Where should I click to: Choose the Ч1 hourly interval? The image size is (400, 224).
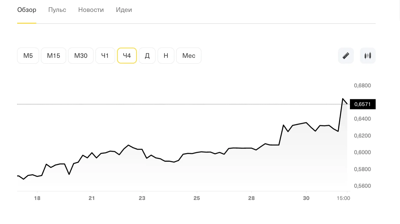tap(105, 56)
